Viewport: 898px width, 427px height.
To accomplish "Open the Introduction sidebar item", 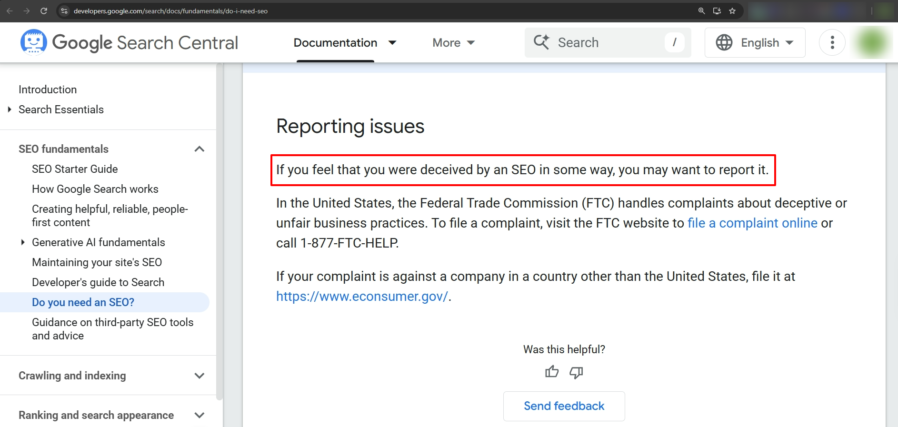I will pos(48,89).
